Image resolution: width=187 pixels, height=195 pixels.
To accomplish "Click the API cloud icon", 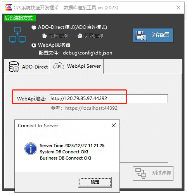I will [59, 66].
